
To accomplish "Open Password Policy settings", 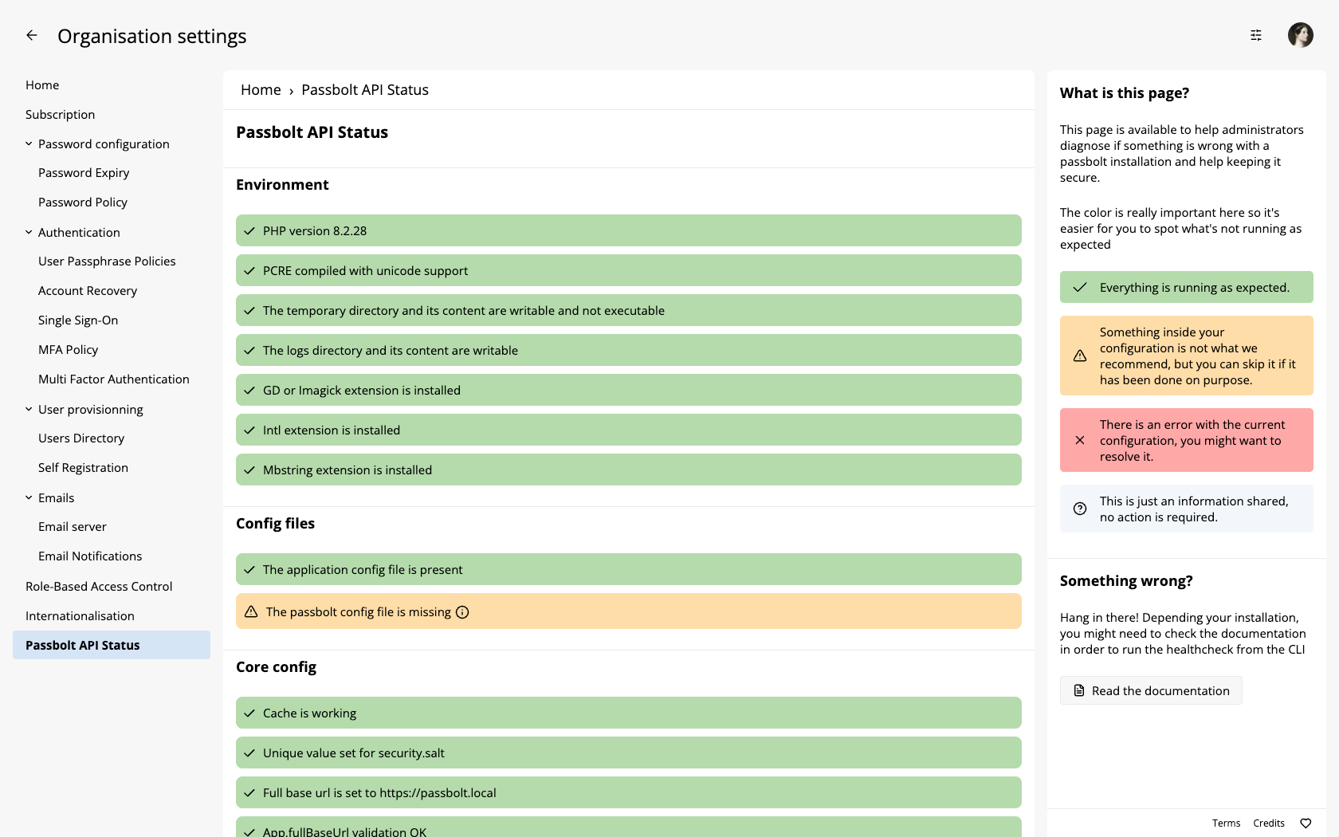I will pyautogui.click(x=83, y=202).
